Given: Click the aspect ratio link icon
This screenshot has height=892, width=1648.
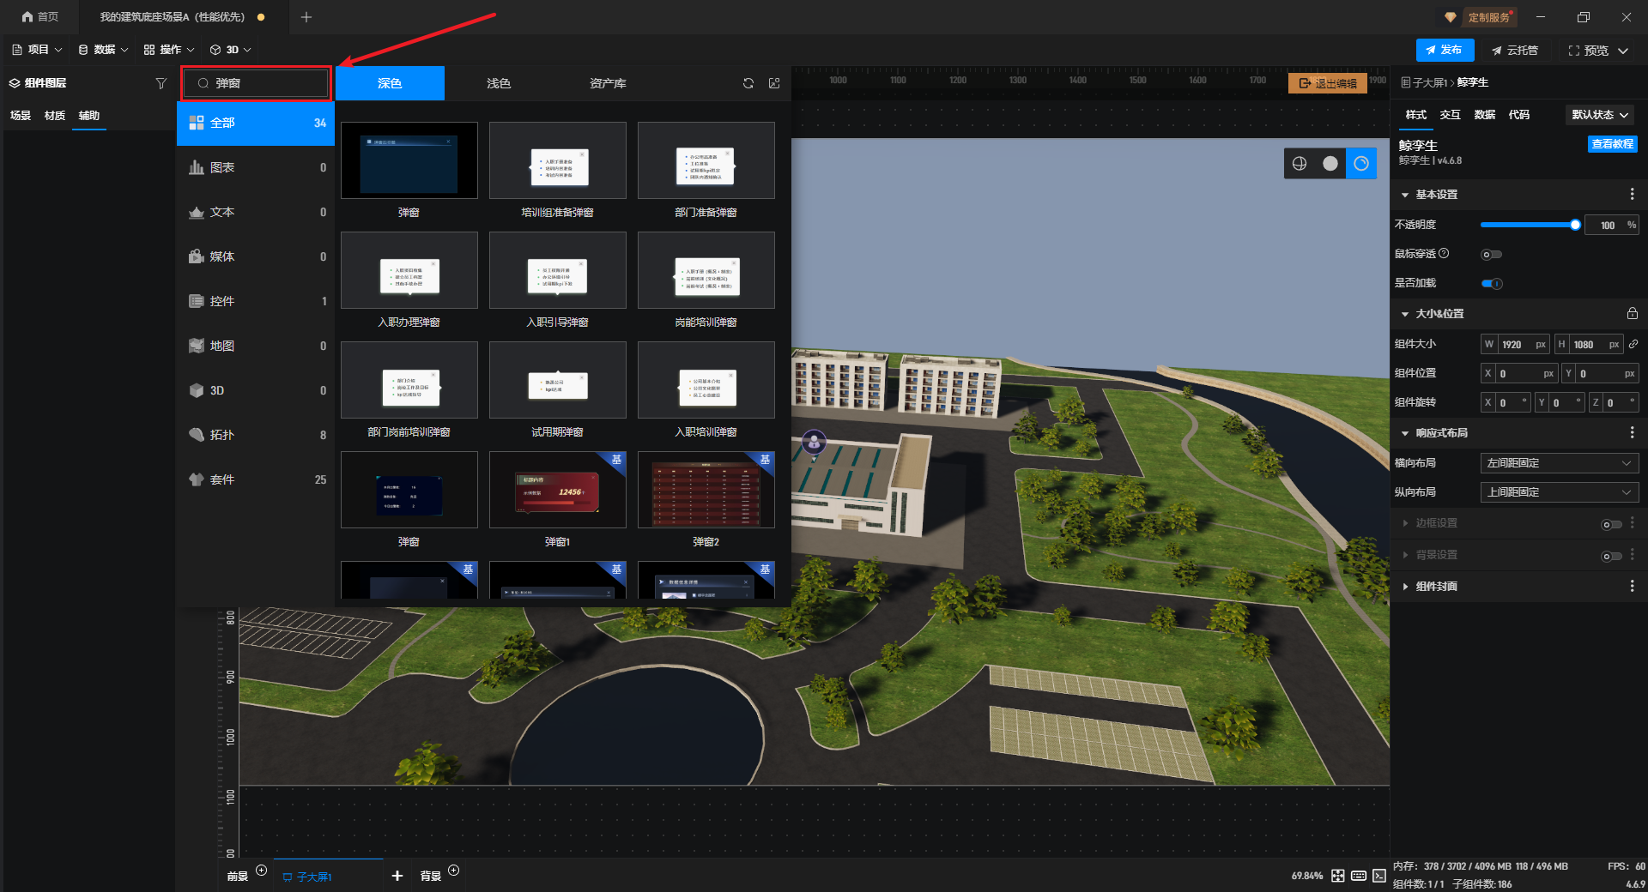Looking at the screenshot, I should 1633,344.
